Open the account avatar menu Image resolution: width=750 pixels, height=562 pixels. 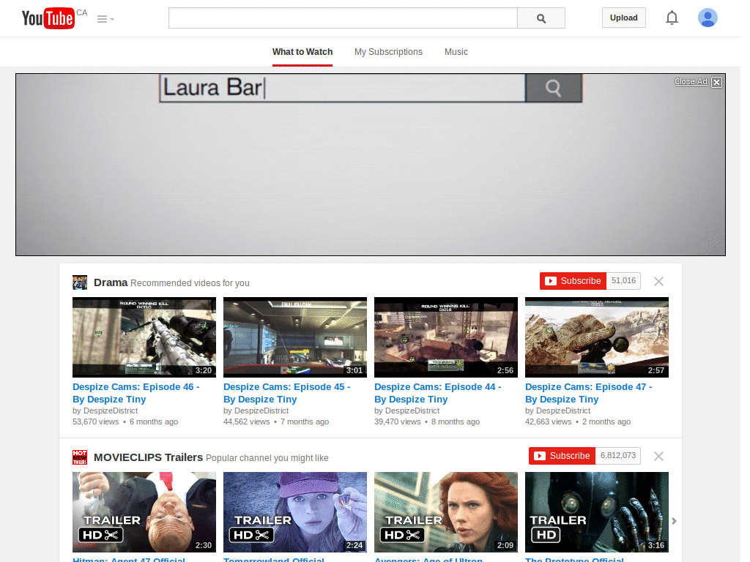[x=708, y=18]
